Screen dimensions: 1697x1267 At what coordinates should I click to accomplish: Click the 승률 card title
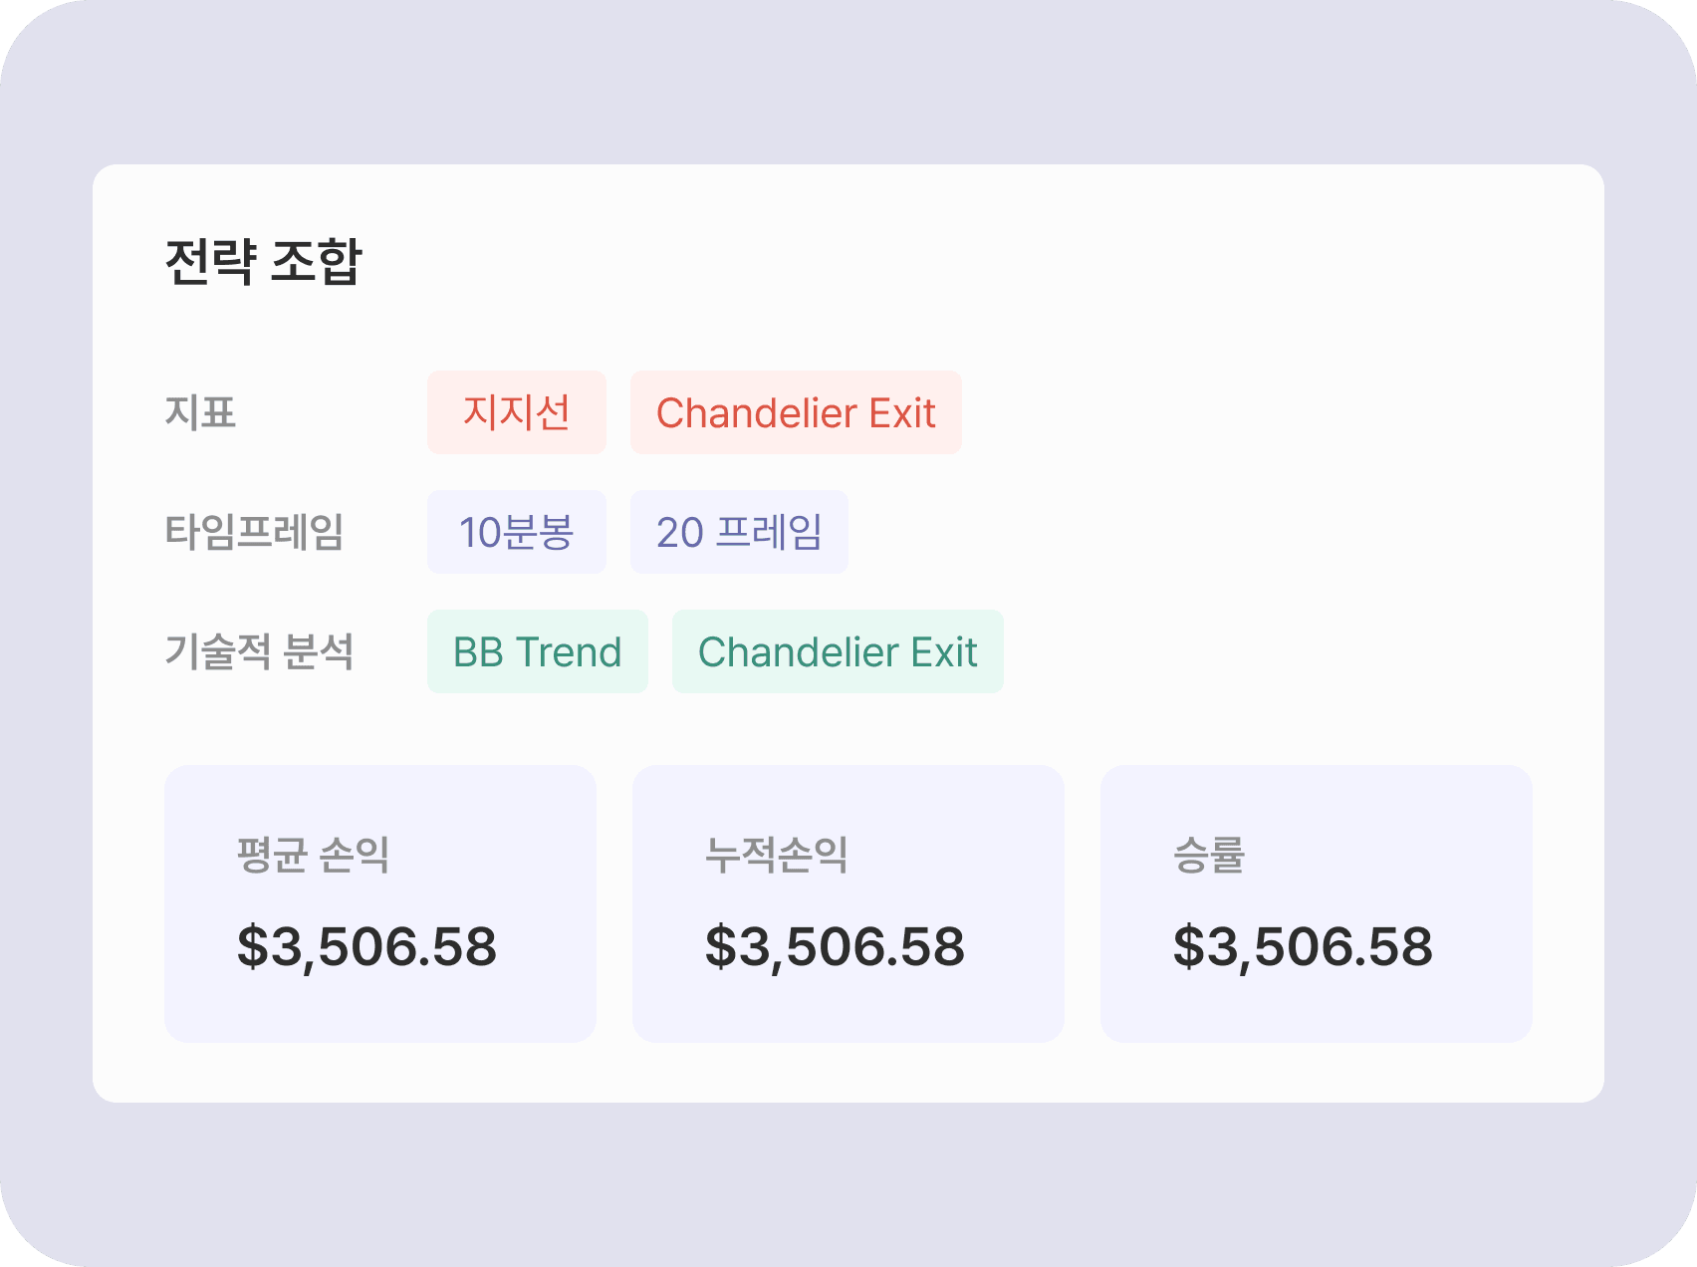point(1209,855)
